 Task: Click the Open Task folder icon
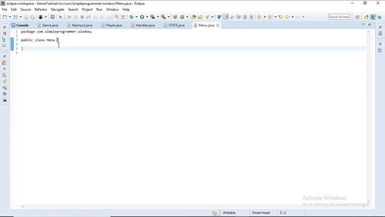200,17
